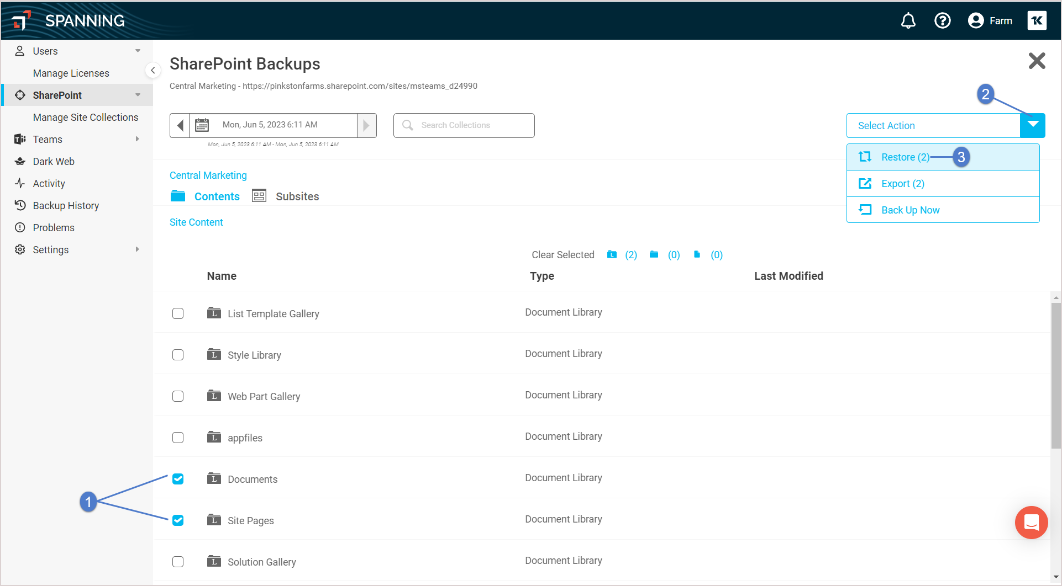Click the Web Part Gallery library icon
The image size is (1062, 586).
tap(214, 396)
